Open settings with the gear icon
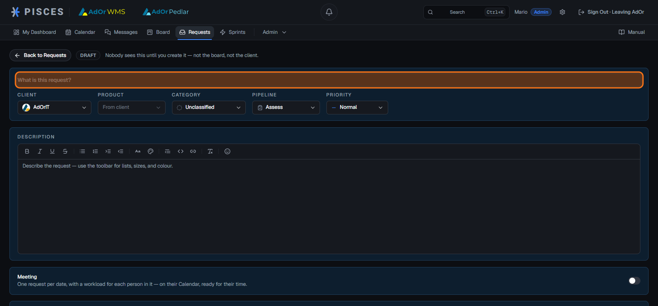Screen dimensions: 658x306 coord(562,12)
